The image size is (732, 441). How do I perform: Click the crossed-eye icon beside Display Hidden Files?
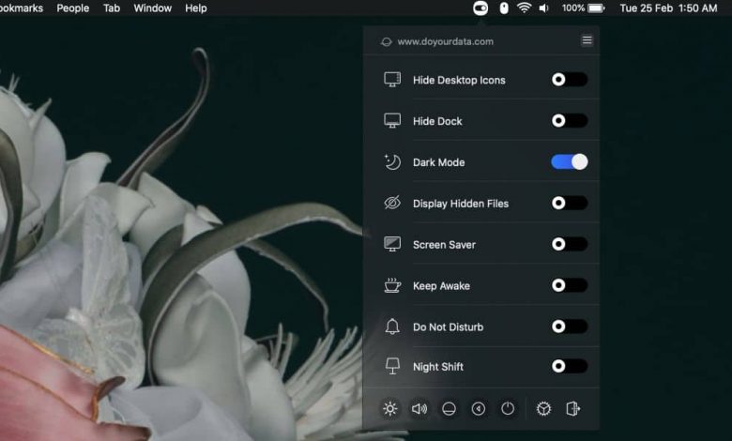(392, 203)
